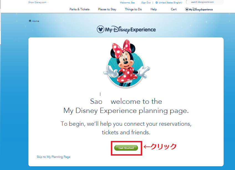Image resolution: width=235 pixels, height=170 pixels.
Task: Click the green Get Started button
Action: coord(126,148)
